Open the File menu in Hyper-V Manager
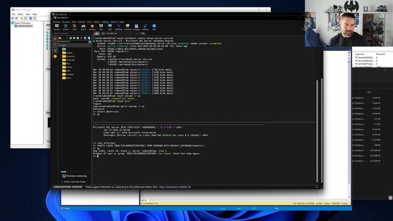The height and width of the screenshot is (221, 393). (x=14, y=14)
